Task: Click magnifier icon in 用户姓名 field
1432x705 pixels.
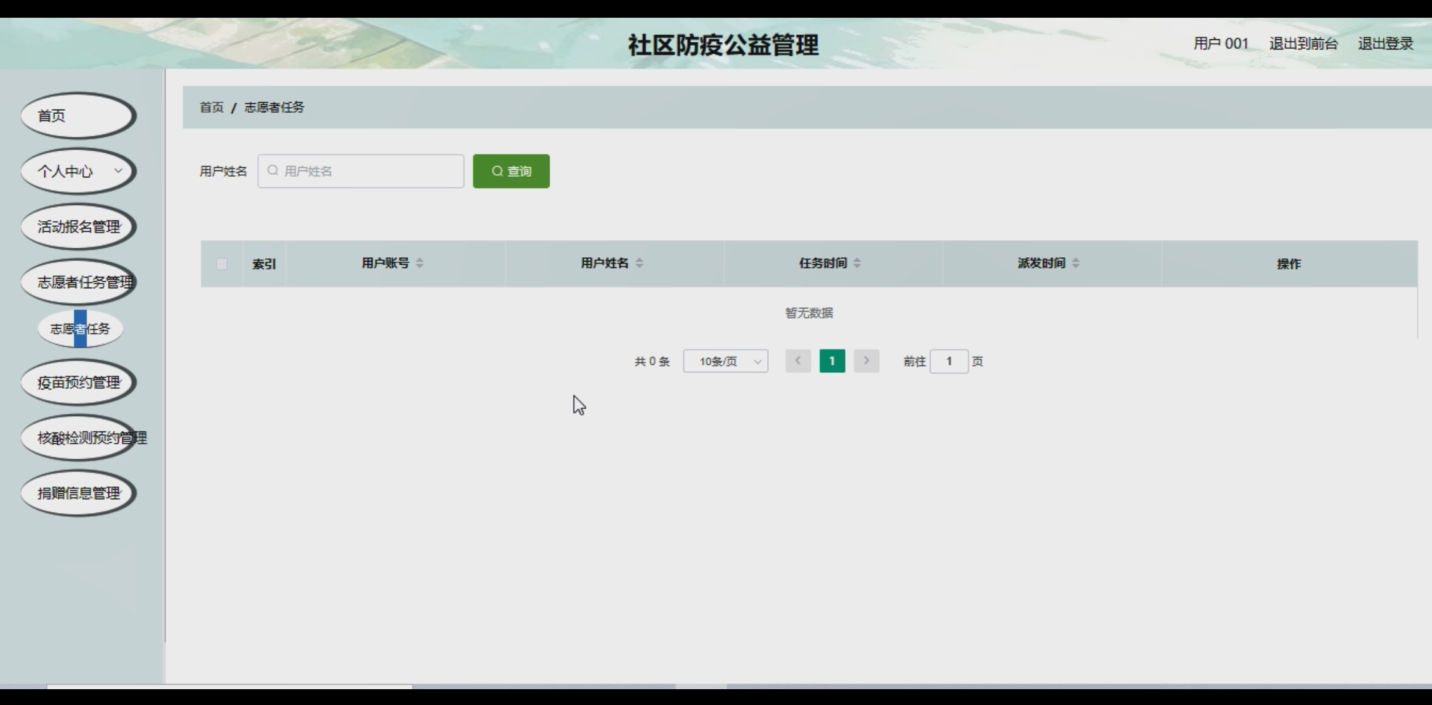Action: (x=273, y=171)
